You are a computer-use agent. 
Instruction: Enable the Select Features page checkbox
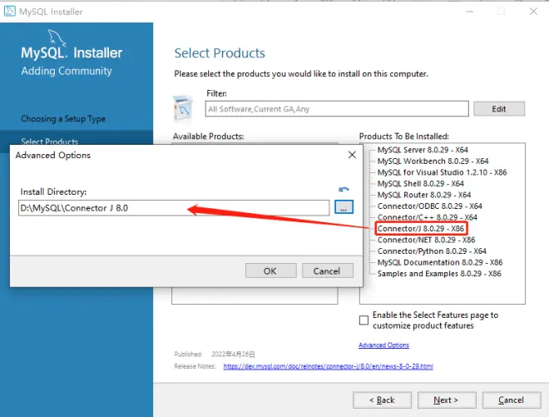[x=364, y=320]
